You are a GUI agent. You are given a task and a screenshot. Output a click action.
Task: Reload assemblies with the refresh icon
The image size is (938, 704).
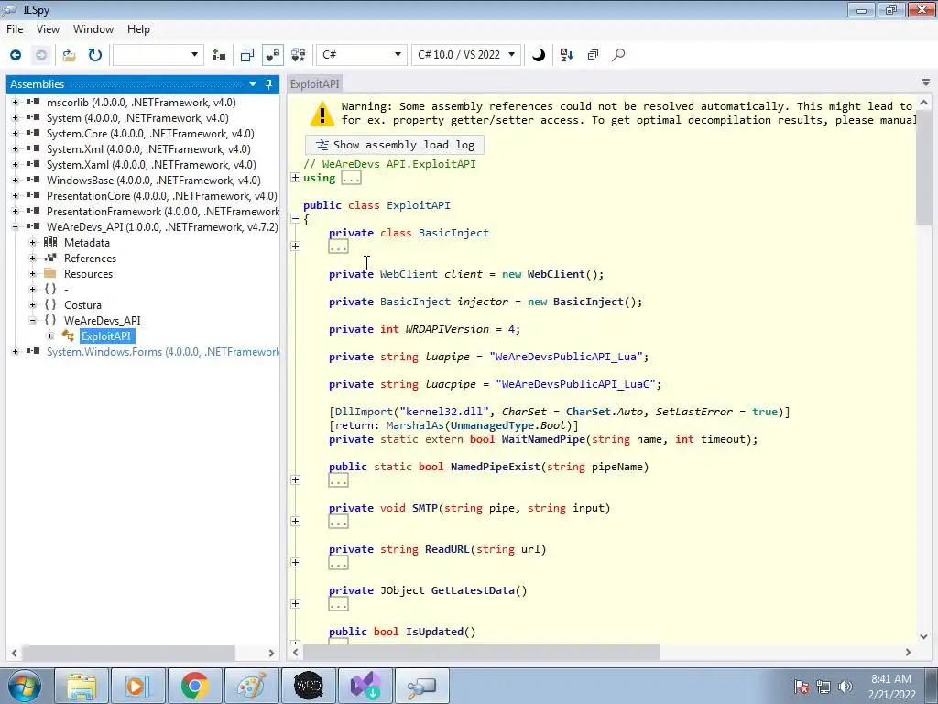(x=95, y=55)
